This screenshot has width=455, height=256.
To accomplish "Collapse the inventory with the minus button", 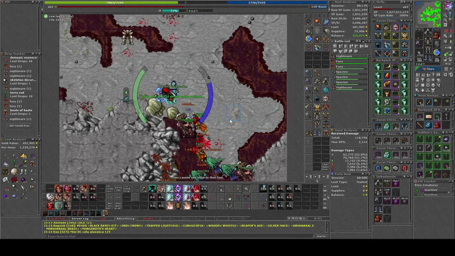I will (417, 30).
